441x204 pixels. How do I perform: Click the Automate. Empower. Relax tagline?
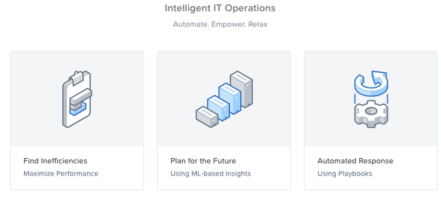click(220, 24)
